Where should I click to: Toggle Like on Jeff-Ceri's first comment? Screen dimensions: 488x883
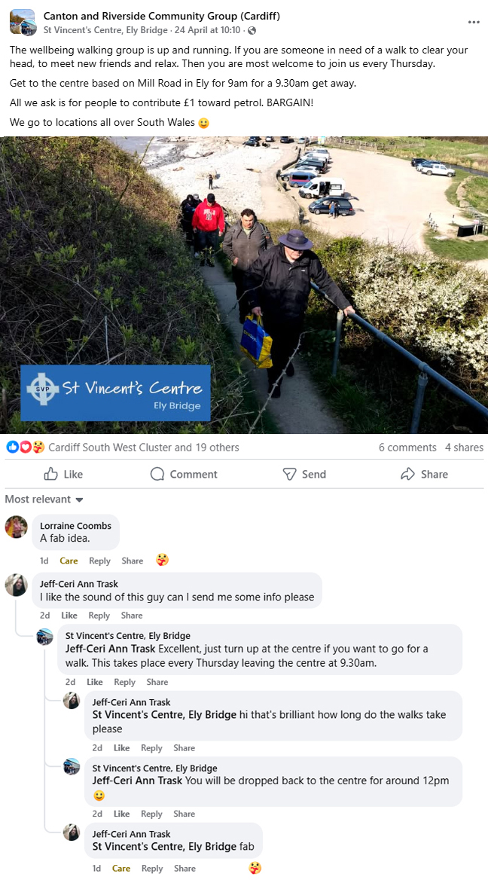pos(69,616)
